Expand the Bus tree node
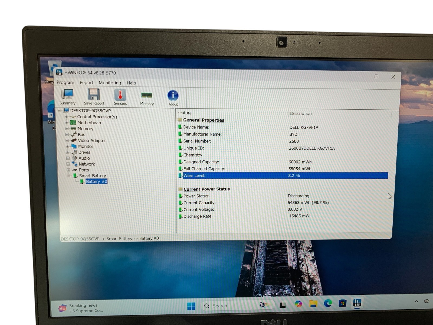The image size is (433, 325). pos(67,135)
